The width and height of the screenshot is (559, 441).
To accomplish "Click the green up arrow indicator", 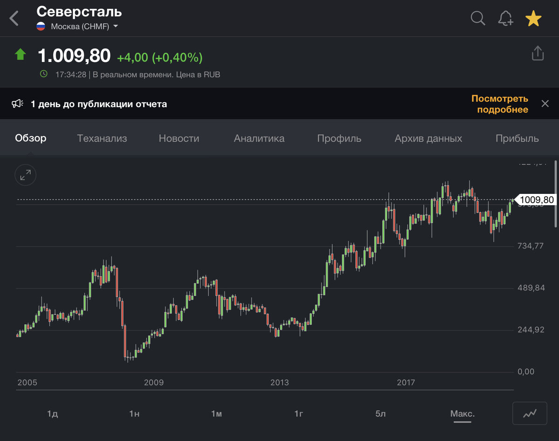I will pos(20,55).
